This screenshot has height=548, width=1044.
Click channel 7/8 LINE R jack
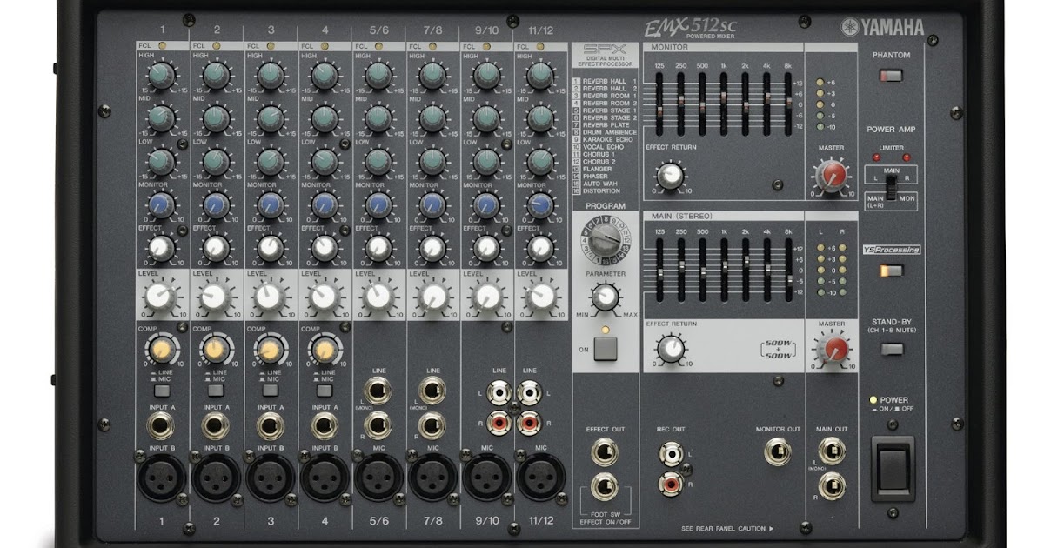point(432,425)
